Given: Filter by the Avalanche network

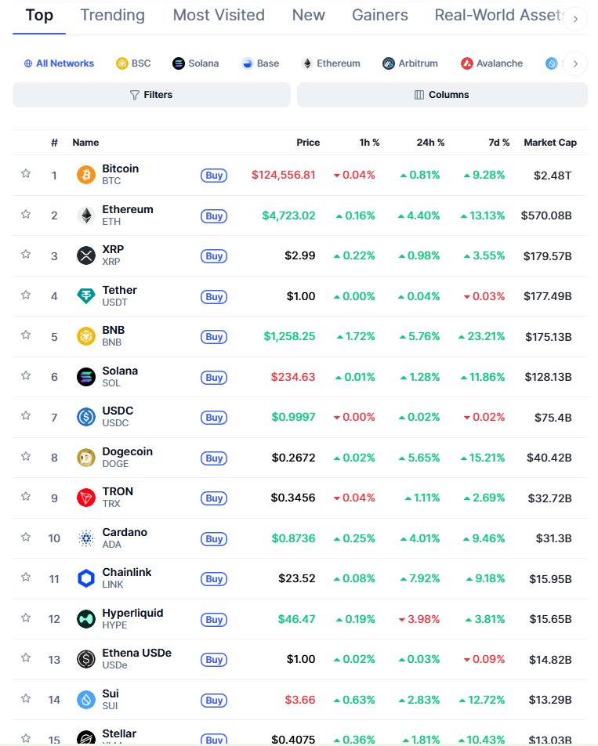Looking at the screenshot, I should [492, 63].
